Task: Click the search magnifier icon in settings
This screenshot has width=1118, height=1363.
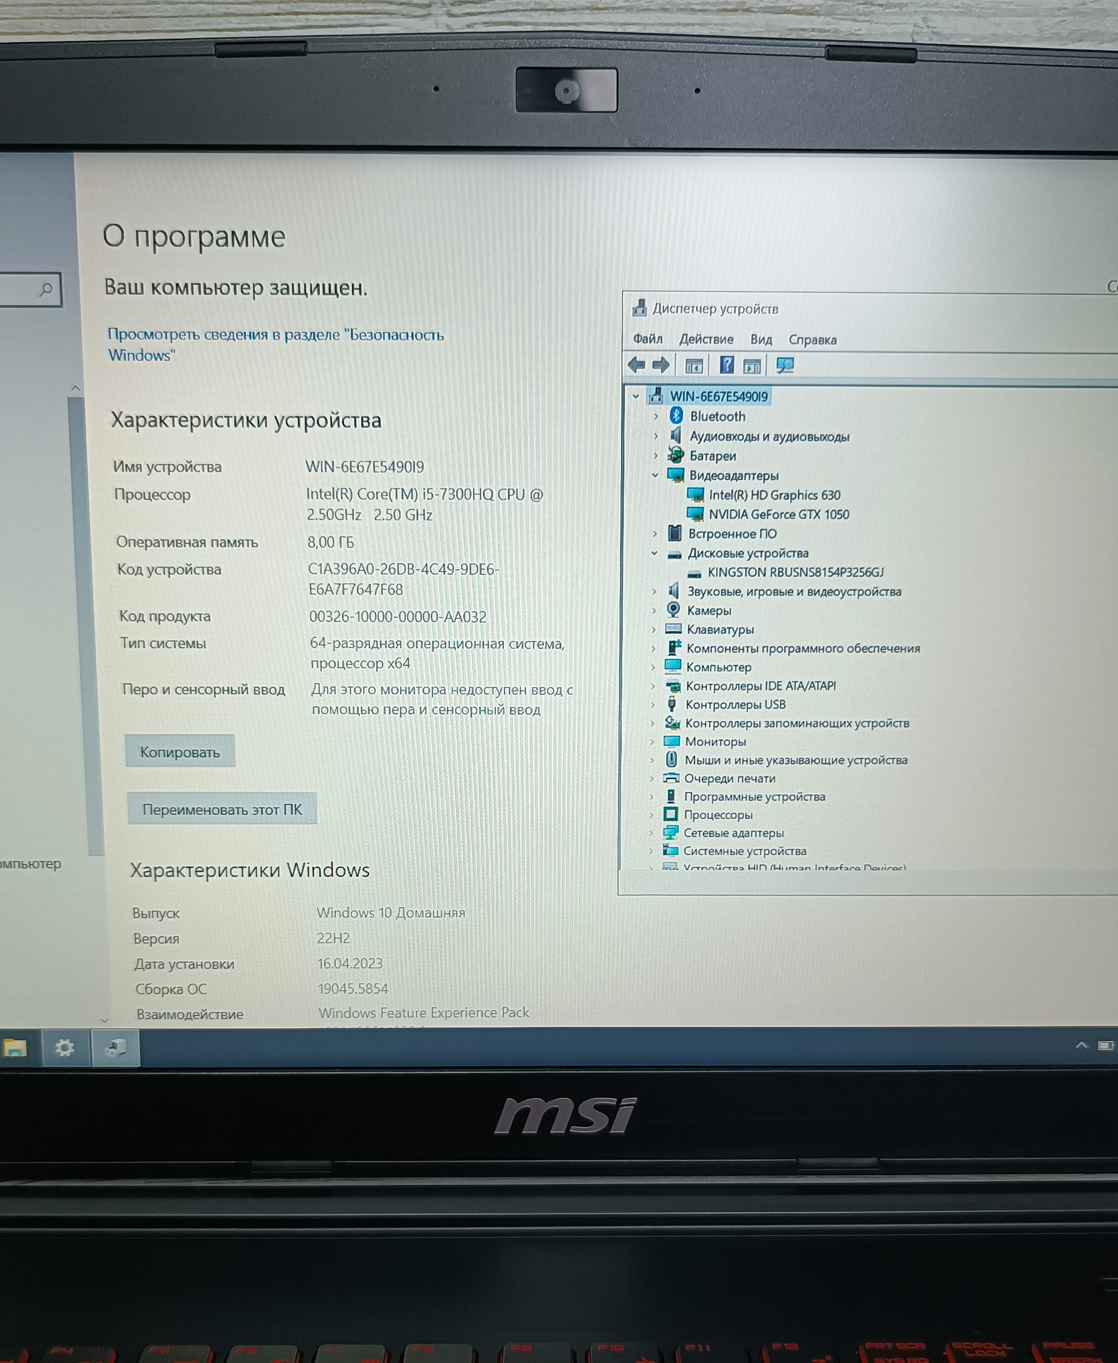Action: pyautogui.click(x=46, y=290)
